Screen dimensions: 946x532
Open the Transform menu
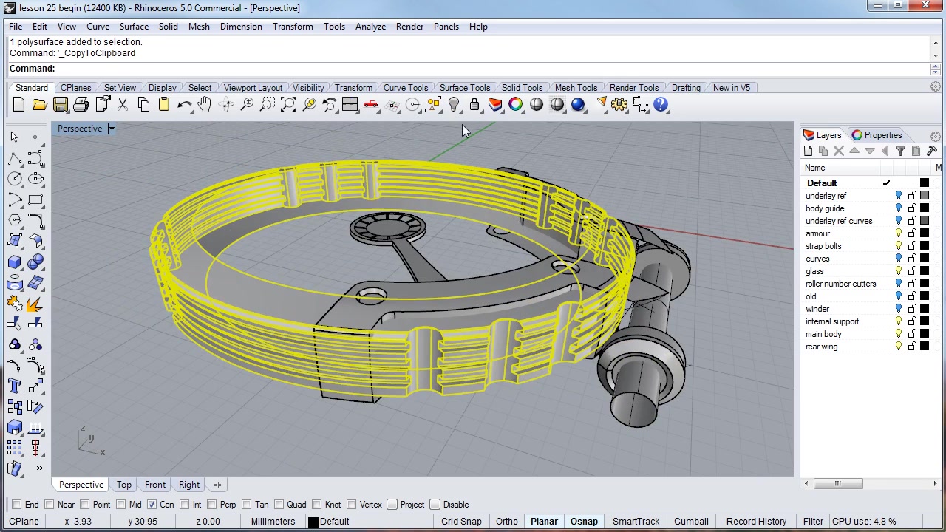click(x=293, y=27)
